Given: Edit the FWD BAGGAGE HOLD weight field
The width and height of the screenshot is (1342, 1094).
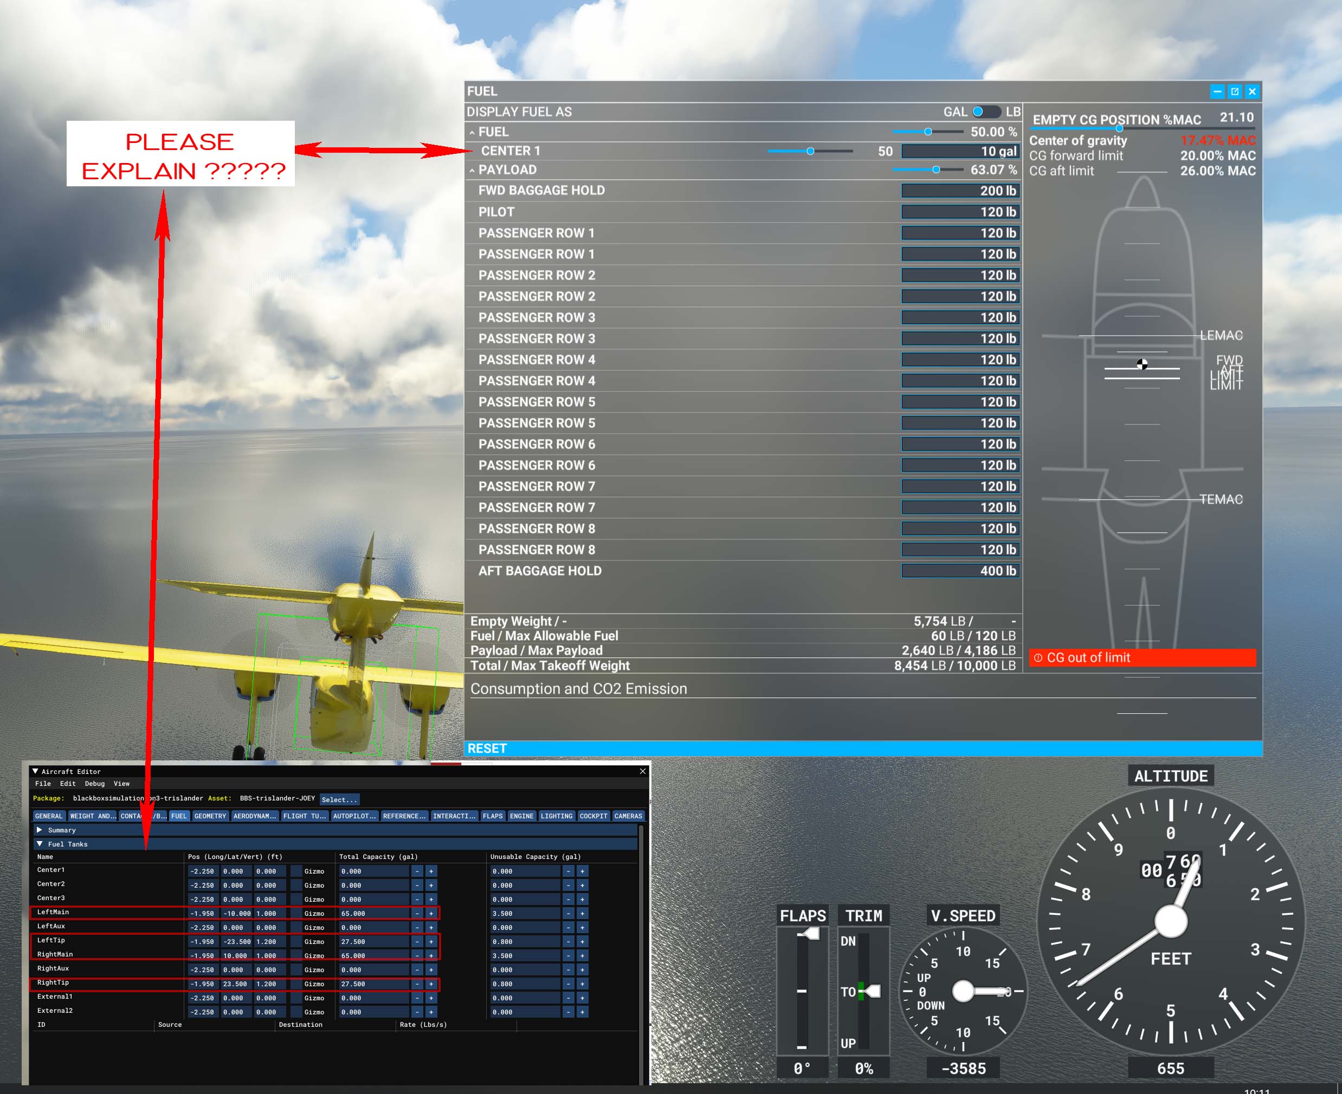Looking at the screenshot, I should [x=960, y=191].
